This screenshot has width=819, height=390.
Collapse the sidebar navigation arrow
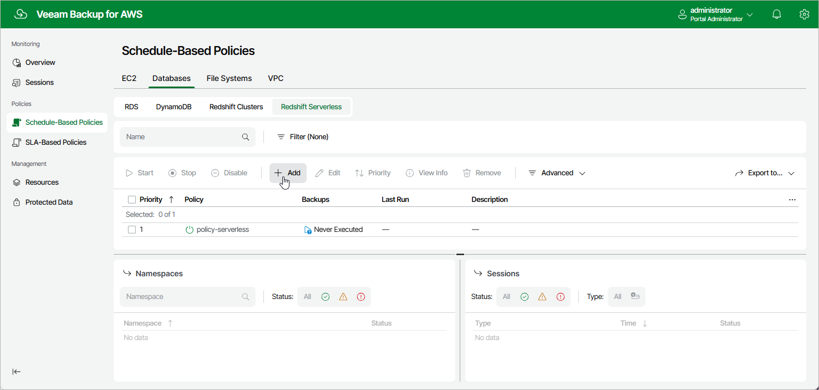pos(17,372)
